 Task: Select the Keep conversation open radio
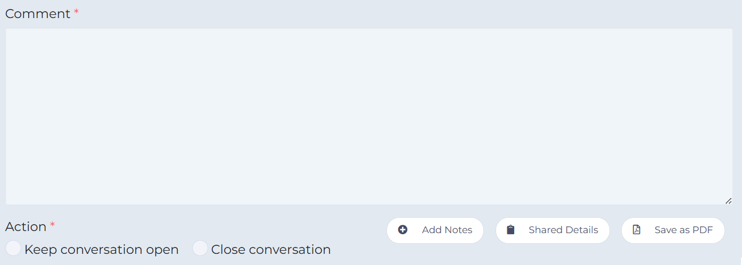coord(13,248)
